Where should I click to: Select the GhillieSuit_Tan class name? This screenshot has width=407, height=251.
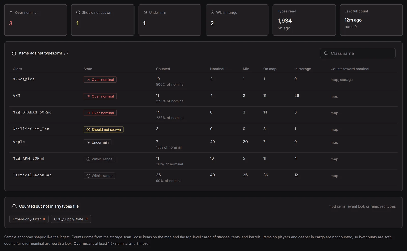[x=31, y=129]
